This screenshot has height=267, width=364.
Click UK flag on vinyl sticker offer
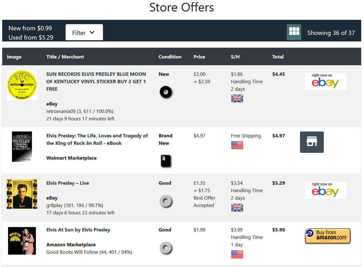point(237,98)
